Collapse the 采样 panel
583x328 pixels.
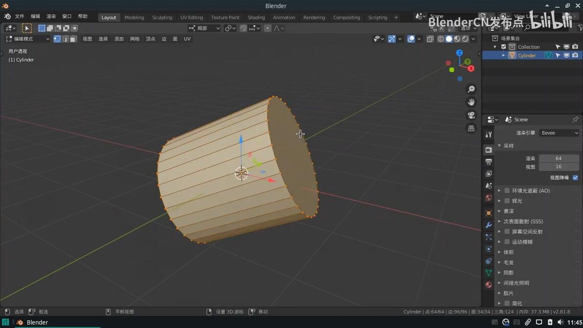tap(499, 146)
